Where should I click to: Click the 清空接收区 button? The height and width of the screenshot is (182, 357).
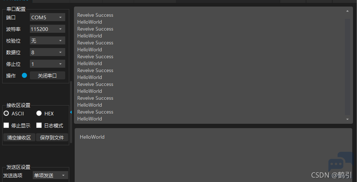coord(19,138)
